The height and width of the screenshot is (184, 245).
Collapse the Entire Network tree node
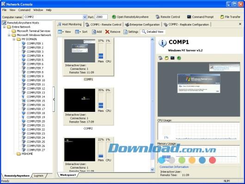4,27
